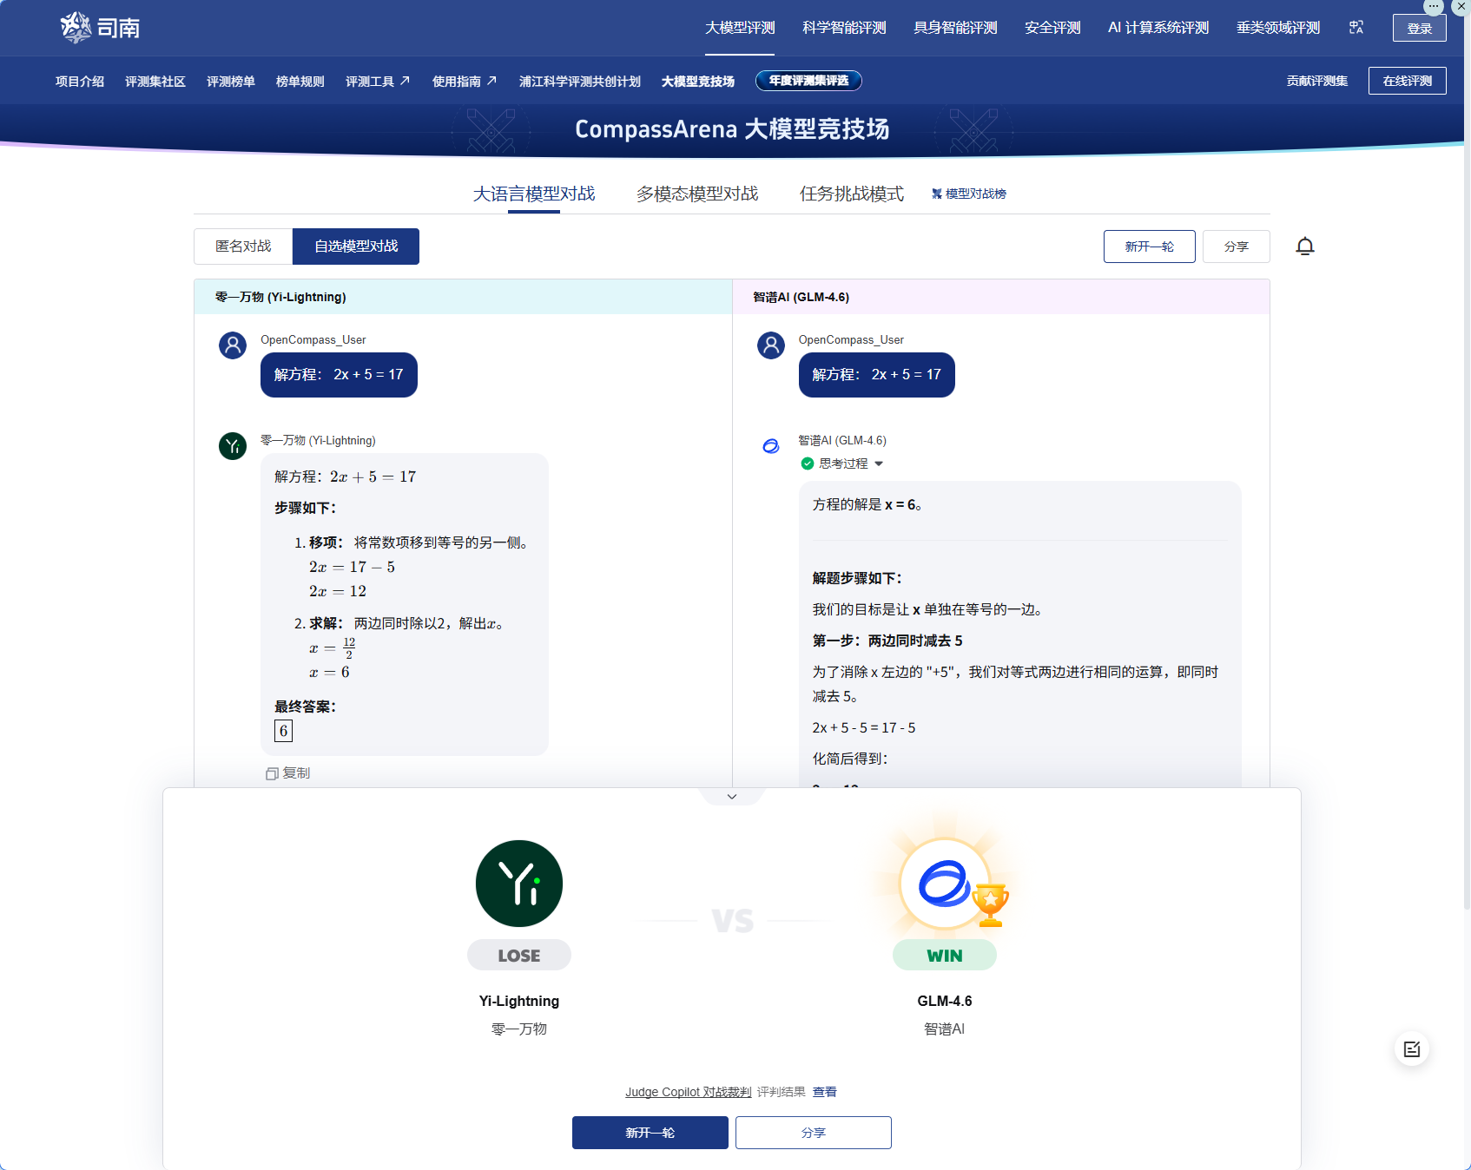Click the LOSE badge under Yi-Lightning
Screen dimensions: 1471x1170
point(519,955)
